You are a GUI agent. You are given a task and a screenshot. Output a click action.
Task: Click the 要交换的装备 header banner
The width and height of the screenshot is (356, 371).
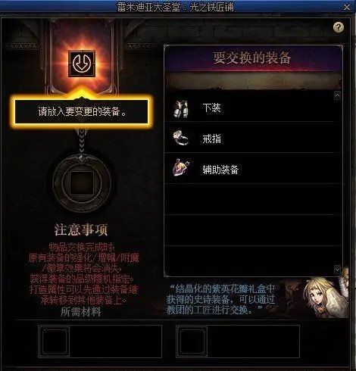[253, 58]
